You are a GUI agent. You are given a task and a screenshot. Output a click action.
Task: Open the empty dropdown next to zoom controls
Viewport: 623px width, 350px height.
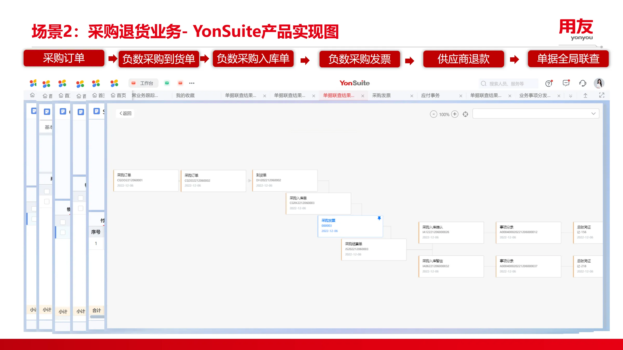click(536, 114)
